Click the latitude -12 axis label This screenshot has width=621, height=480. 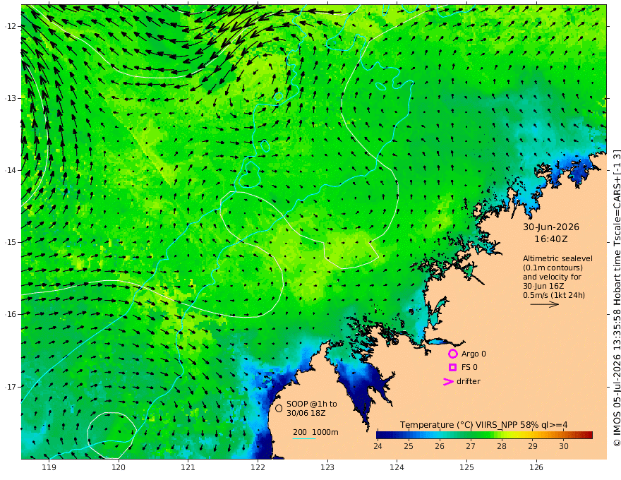coord(11,26)
